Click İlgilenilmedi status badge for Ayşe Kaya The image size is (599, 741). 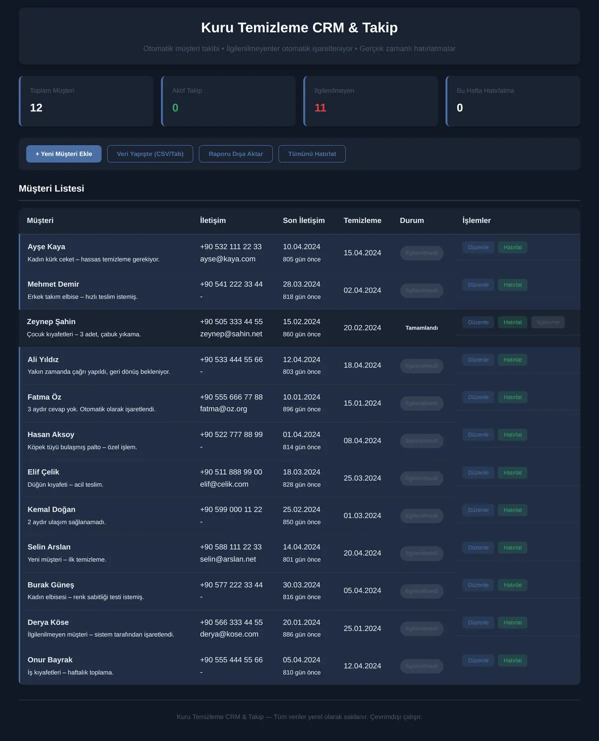422,253
